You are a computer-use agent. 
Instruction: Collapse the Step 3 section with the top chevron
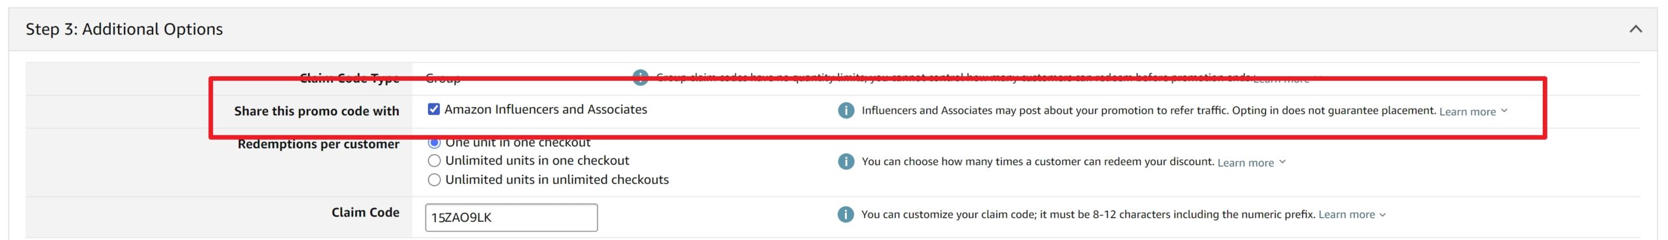(x=1635, y=29)
